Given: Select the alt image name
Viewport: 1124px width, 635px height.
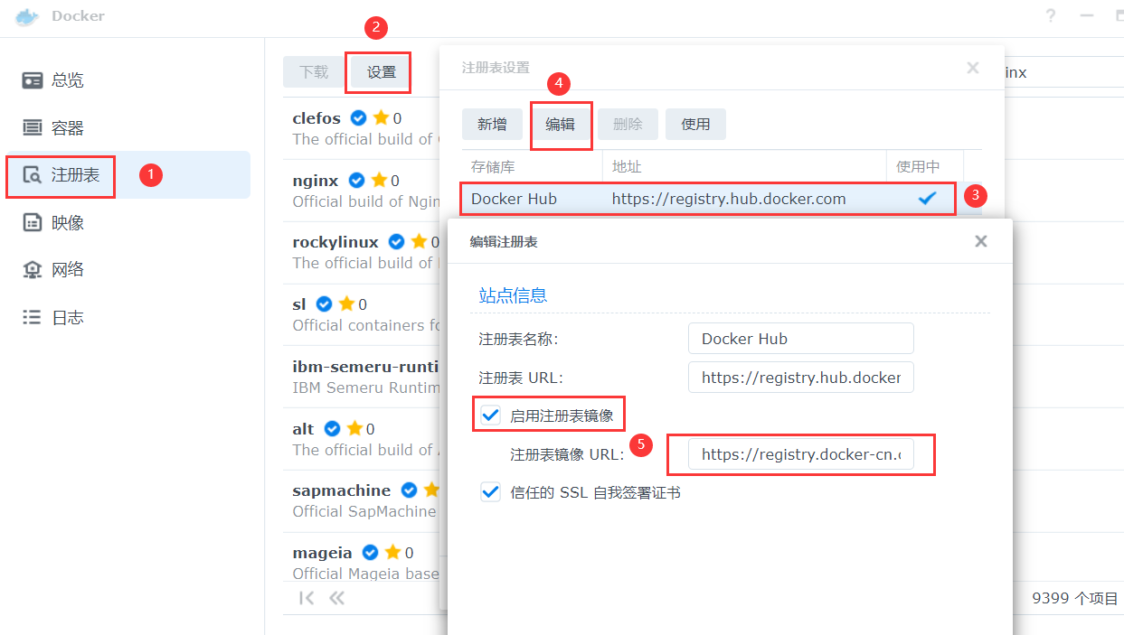Looking at the screenshot, I should 304,429.
